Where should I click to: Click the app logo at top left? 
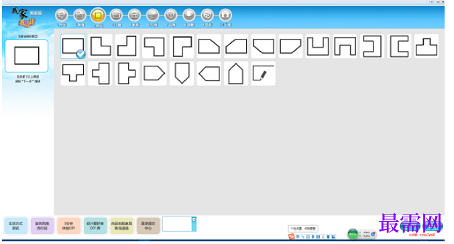click(x=26, y=17)
